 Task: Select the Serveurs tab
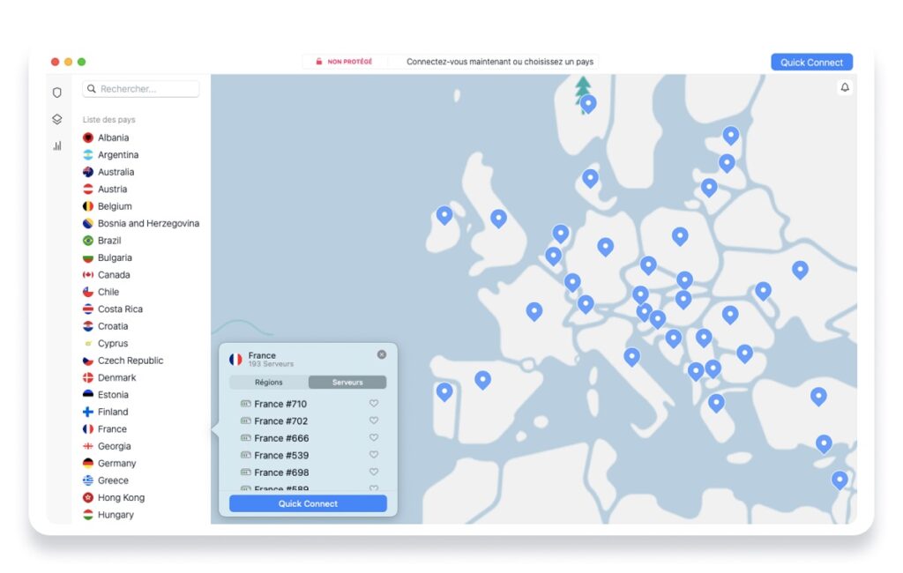pyautogui.click(x=347, y=382)
